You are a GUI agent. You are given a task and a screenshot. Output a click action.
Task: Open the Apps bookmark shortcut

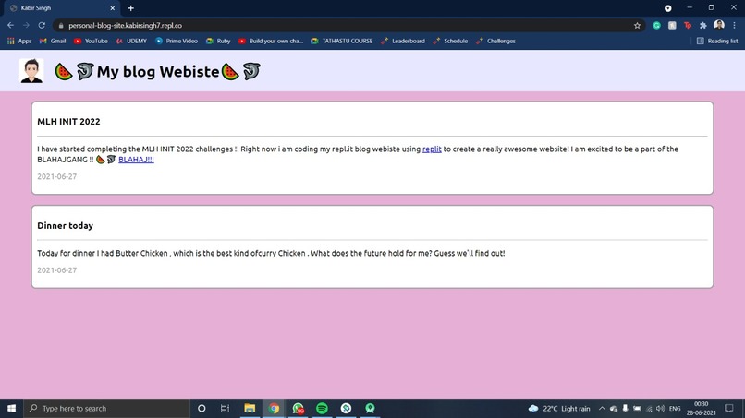(x=19, y=42)
